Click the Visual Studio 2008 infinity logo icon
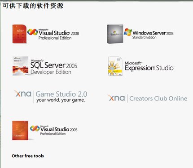 32,32
